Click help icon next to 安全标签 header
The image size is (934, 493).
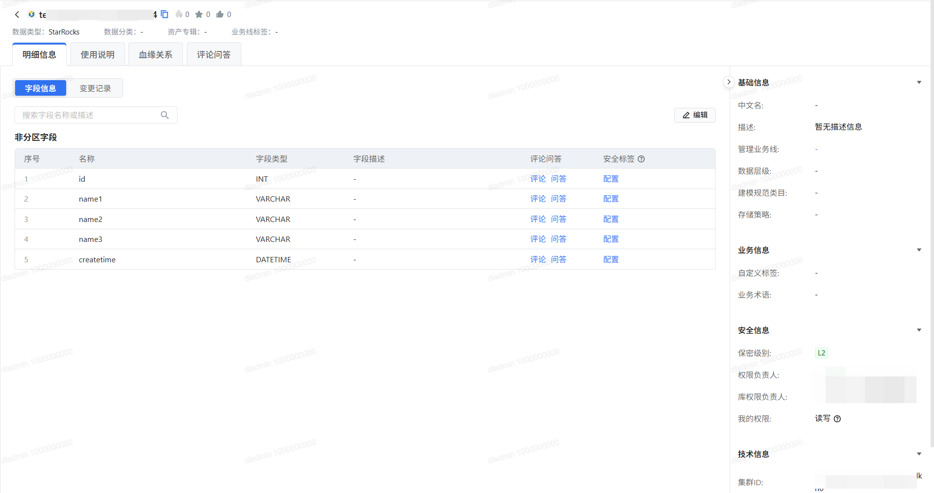click(641, 159)
